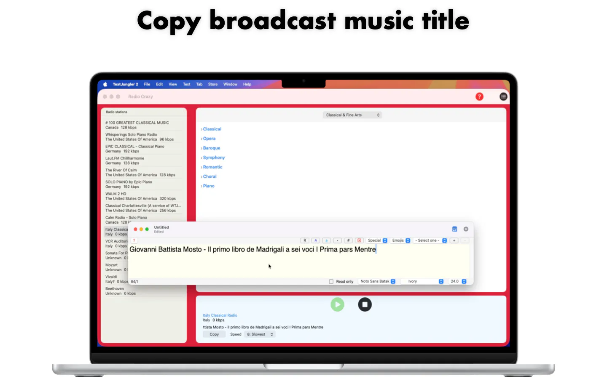
Task: Select 'Calm Radio - Solo Piano' station
Action: [x=143, y=220]
